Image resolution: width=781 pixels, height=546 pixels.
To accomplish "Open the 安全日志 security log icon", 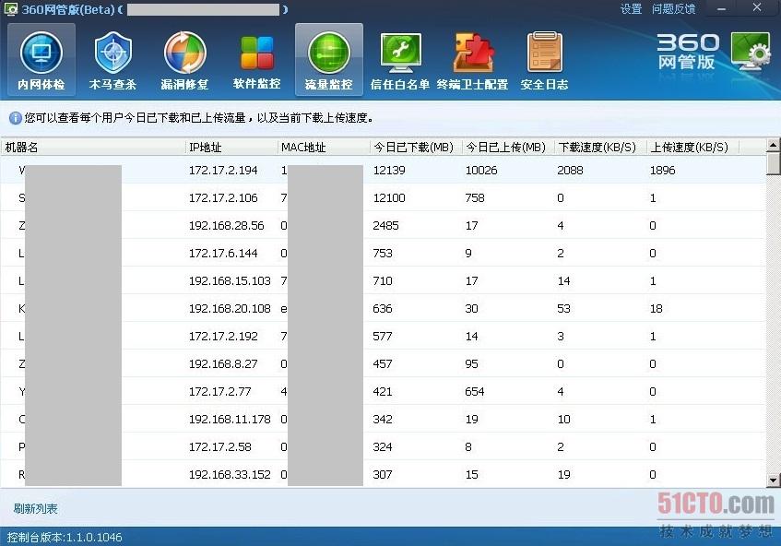I will [544, 59].
